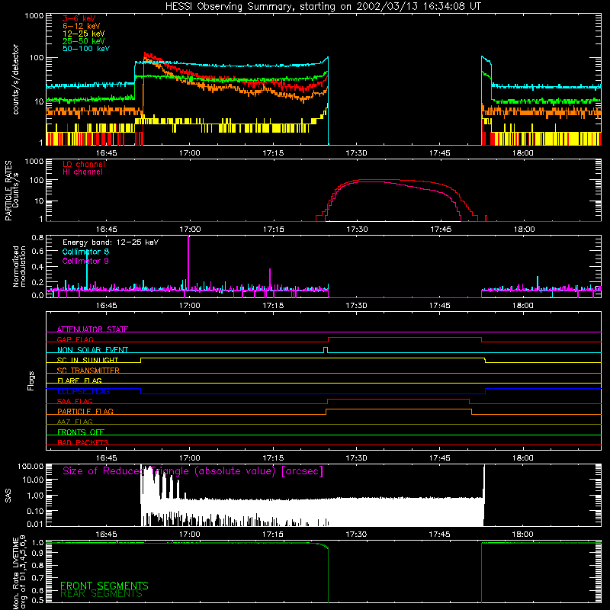This screenshot has height=610, width=610.
Task: Click the raised segment of the SAA FLAG line
Action: click(398, 399)
